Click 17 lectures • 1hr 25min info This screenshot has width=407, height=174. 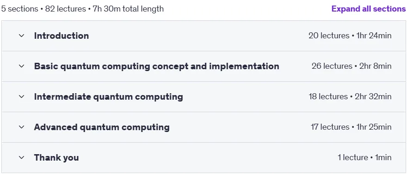pos(351,127)
